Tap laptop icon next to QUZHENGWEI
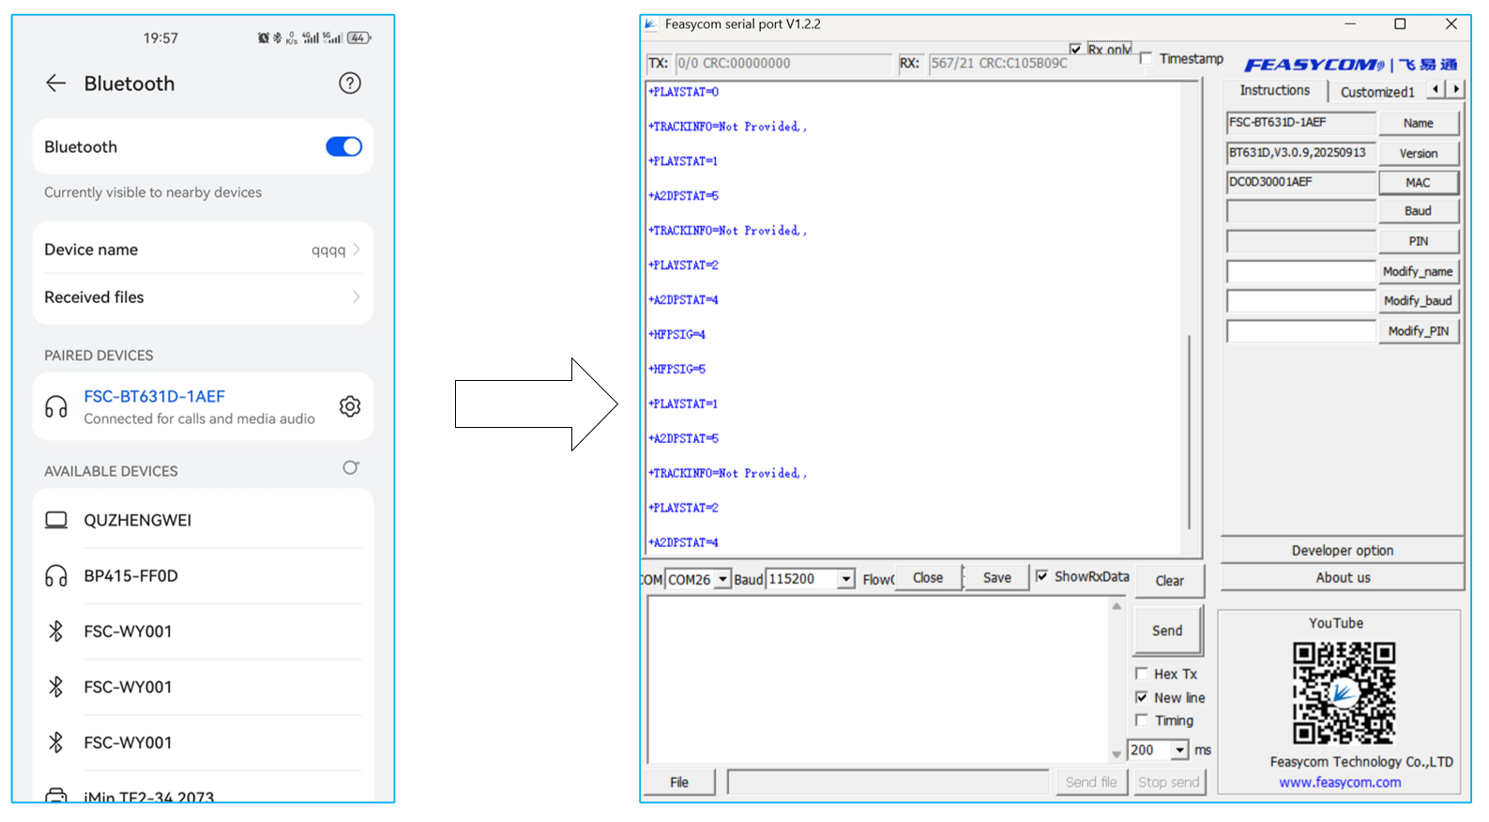 pyautogui.click(x=56, y=520)
